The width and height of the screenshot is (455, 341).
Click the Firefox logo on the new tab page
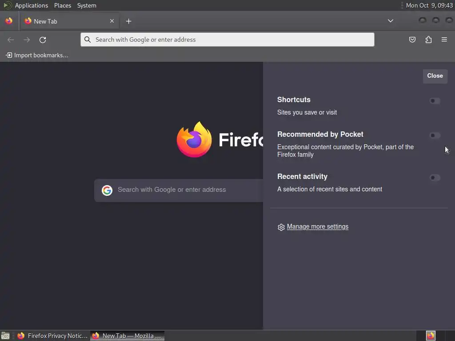(194, 139)
